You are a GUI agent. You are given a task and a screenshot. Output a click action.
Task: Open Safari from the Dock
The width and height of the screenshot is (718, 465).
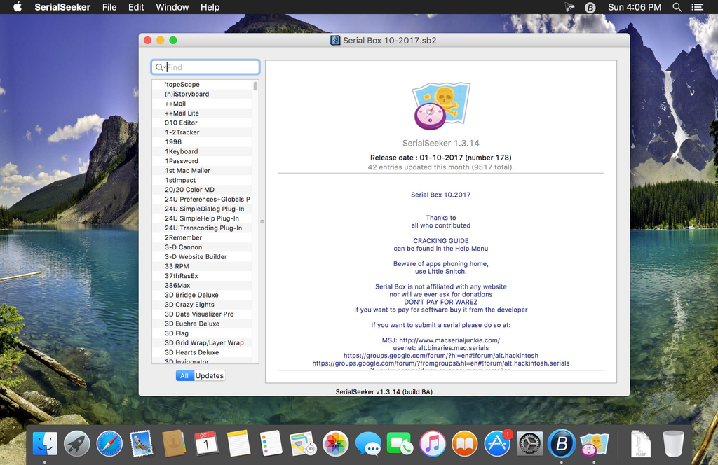[109, 443]
